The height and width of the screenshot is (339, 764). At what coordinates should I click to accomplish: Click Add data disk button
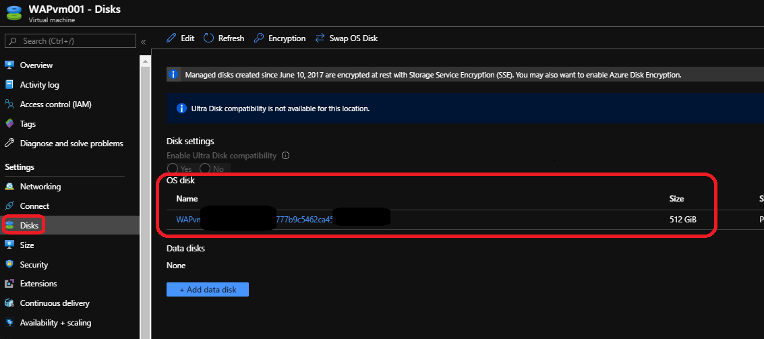(x=208, y=289)
